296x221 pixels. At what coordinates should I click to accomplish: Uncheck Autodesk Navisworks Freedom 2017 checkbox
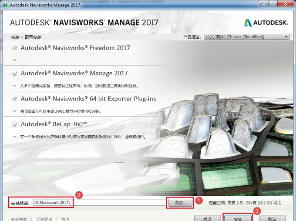click(14, 48)
